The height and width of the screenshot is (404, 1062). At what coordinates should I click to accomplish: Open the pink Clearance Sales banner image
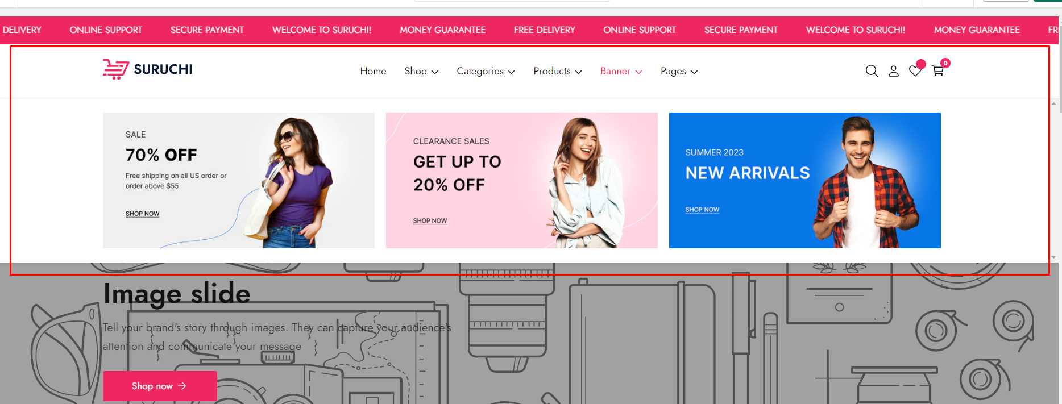coord(521,180)
